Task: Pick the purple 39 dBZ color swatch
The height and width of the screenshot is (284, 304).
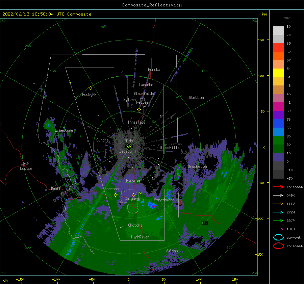Action: click(x=278, y=115)
